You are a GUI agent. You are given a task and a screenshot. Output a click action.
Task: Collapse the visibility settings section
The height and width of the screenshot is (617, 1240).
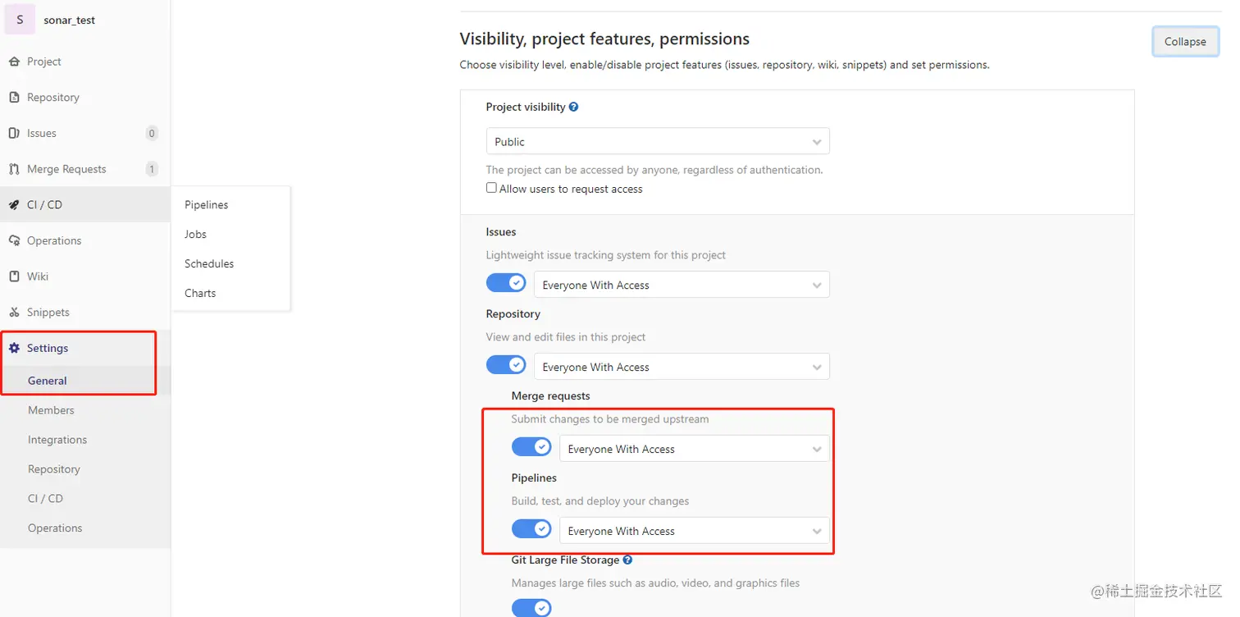pyautogui.click(x=1184, y=42)
